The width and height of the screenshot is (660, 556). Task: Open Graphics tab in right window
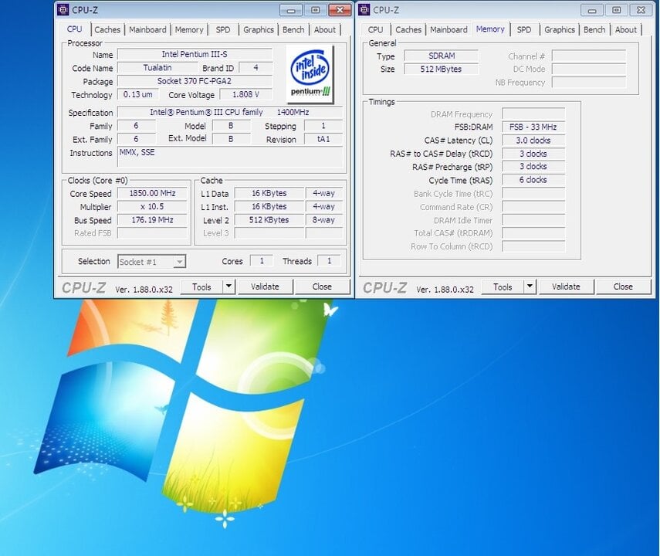560,29
